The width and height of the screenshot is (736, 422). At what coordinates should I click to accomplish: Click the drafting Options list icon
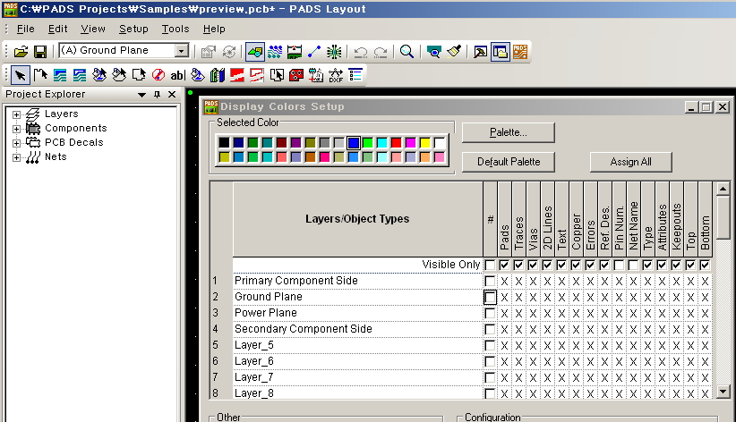[355, 75]
